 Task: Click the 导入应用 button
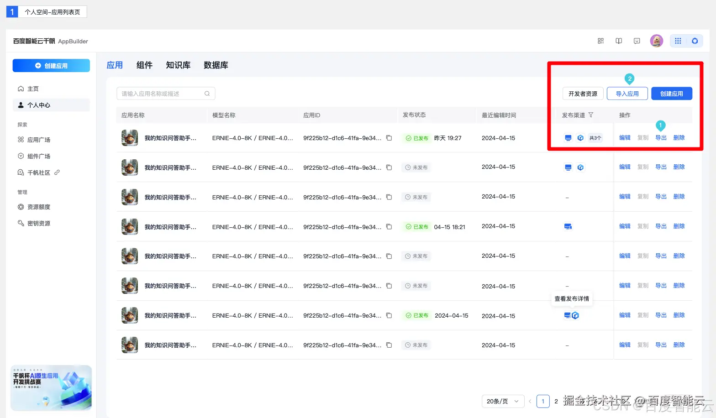tap(627, 94)
